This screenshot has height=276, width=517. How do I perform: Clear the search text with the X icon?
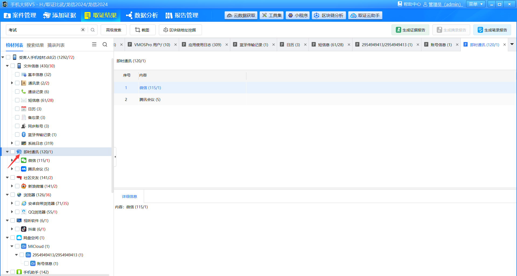coord(83,30)
